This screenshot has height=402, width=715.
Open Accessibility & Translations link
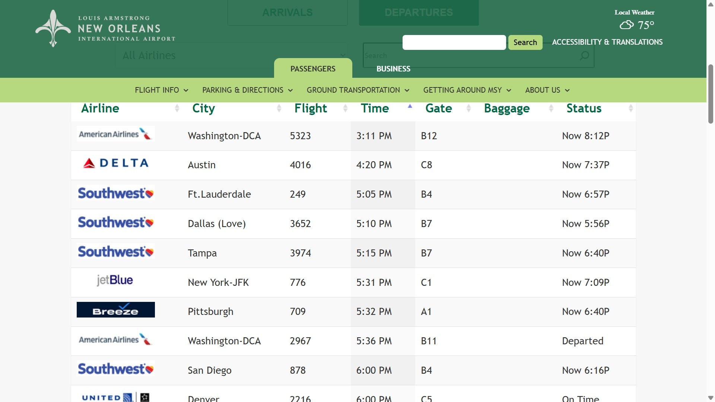pyautogui.click(x=607, y=42)
